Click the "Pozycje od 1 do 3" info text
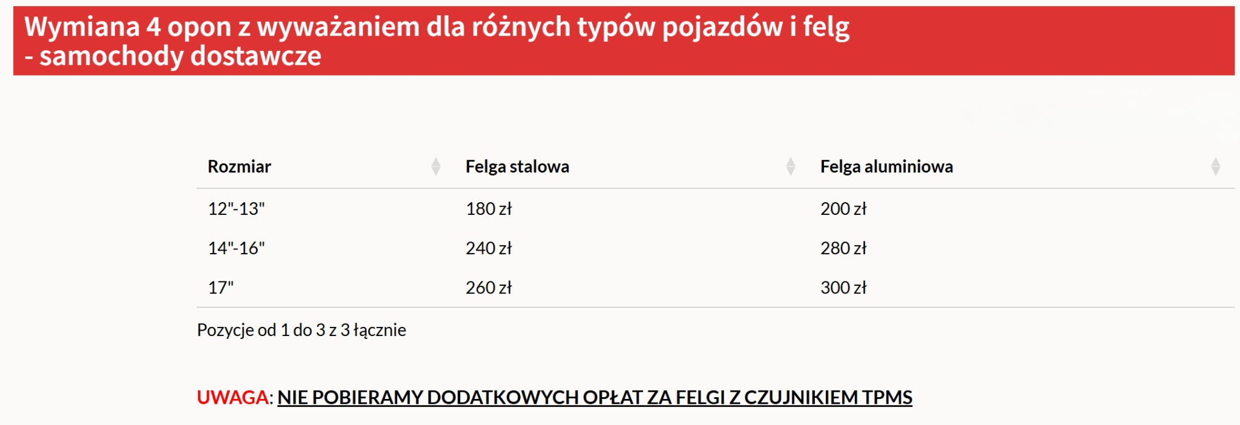Viewport: 1240px width, 425px height. coord(302,330)
